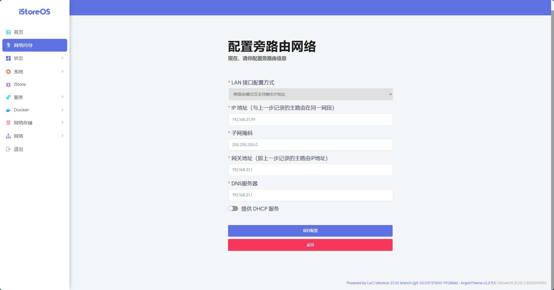The width and height of the screenshot is (554, 290).
Task: Click the 网络向导 globe icon
Action: coord(8,45)
